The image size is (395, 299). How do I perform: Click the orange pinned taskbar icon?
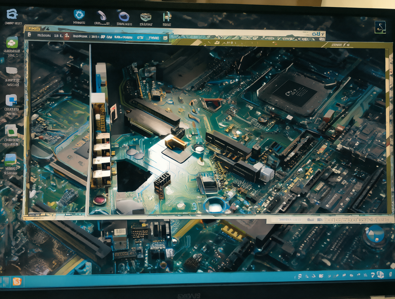(x=17, y=281)
